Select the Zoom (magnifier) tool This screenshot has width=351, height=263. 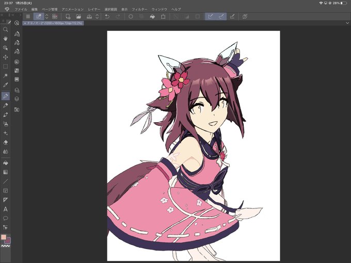click(x=6, y=29)
